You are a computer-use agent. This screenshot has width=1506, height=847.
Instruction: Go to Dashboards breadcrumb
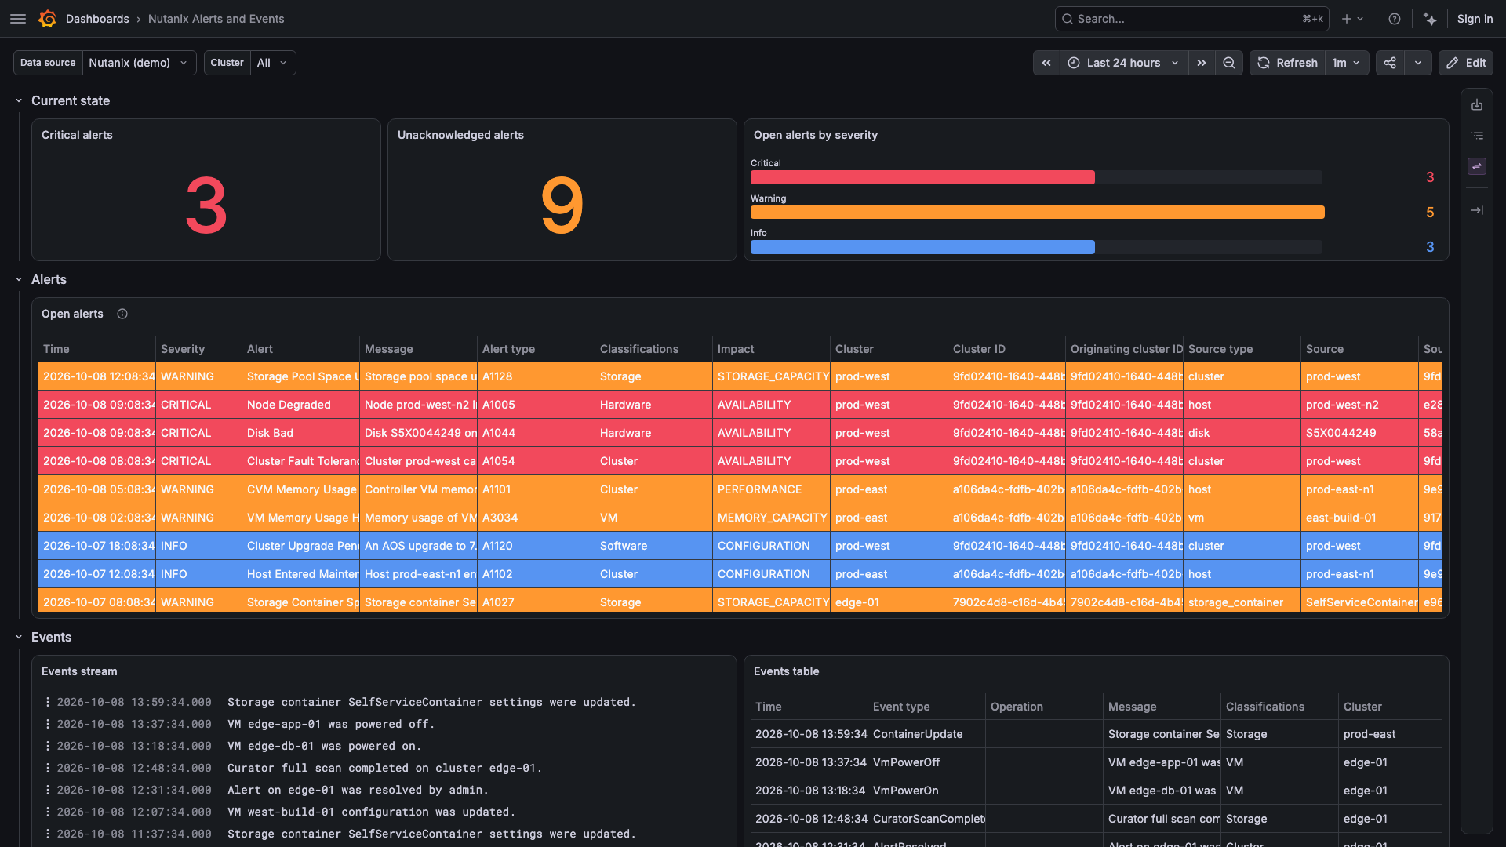tap(97, 19)
